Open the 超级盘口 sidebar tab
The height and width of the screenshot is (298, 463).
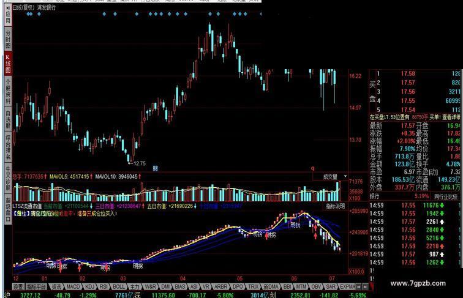coord(8,208)
